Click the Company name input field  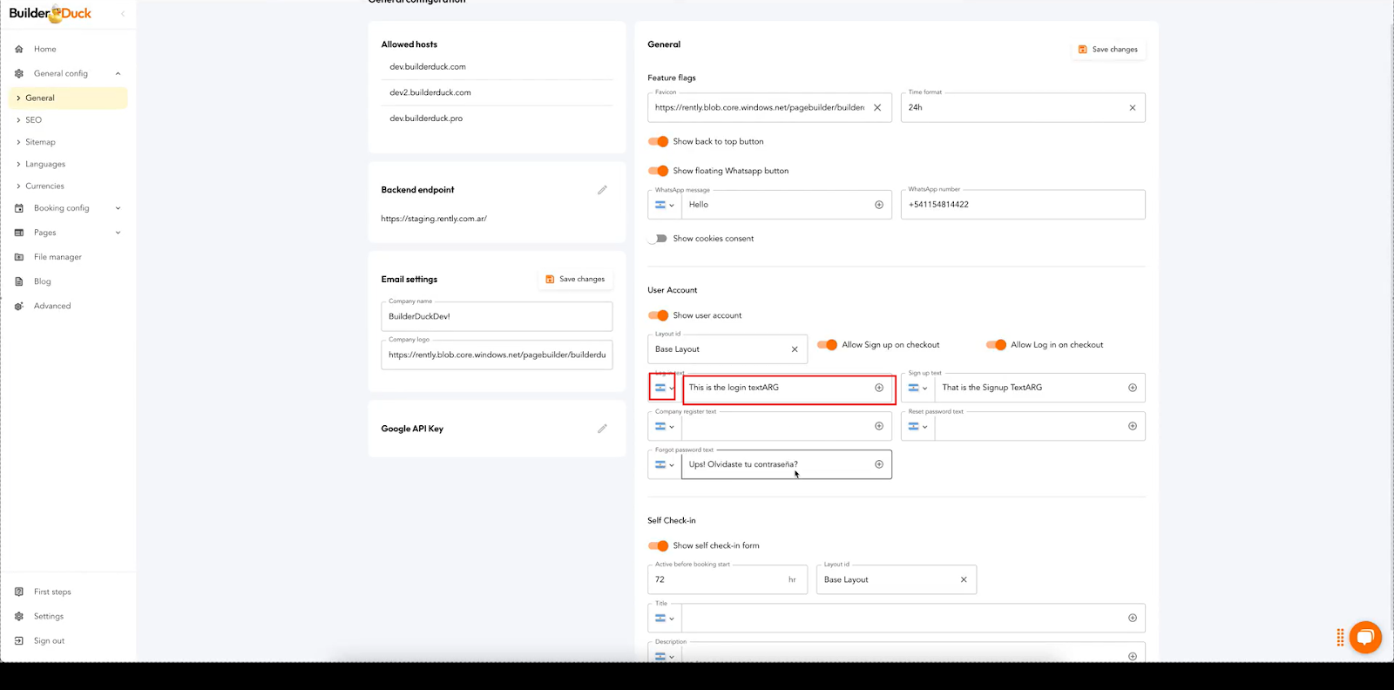(x=497, y=316)
